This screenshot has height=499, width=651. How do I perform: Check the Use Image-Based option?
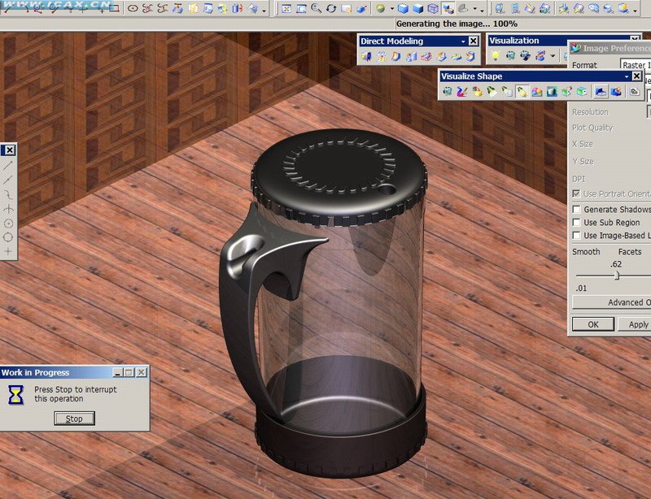tap(576, 236)
